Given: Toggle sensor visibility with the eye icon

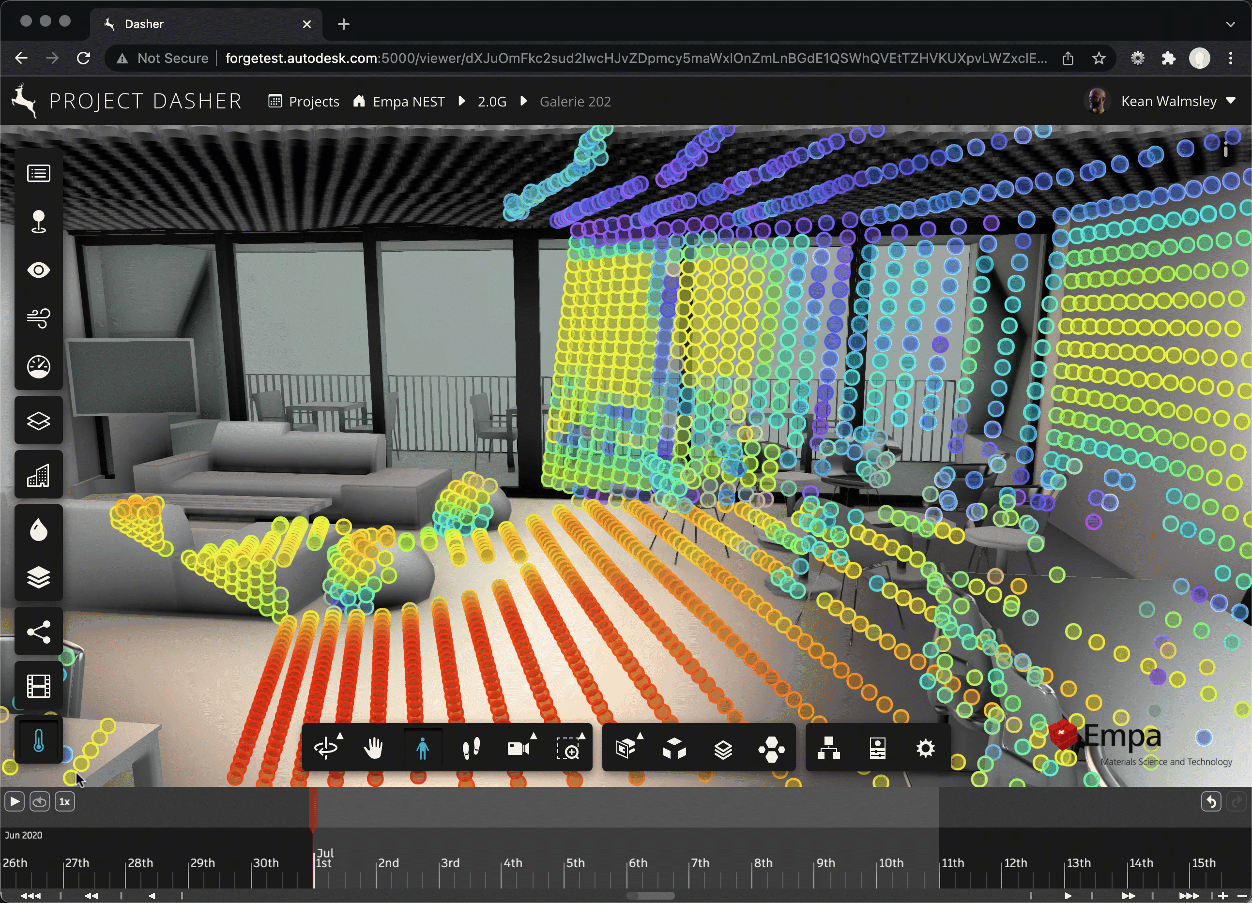Looking at the screenshot, I should pyautogui.click(x=39, y=270).
